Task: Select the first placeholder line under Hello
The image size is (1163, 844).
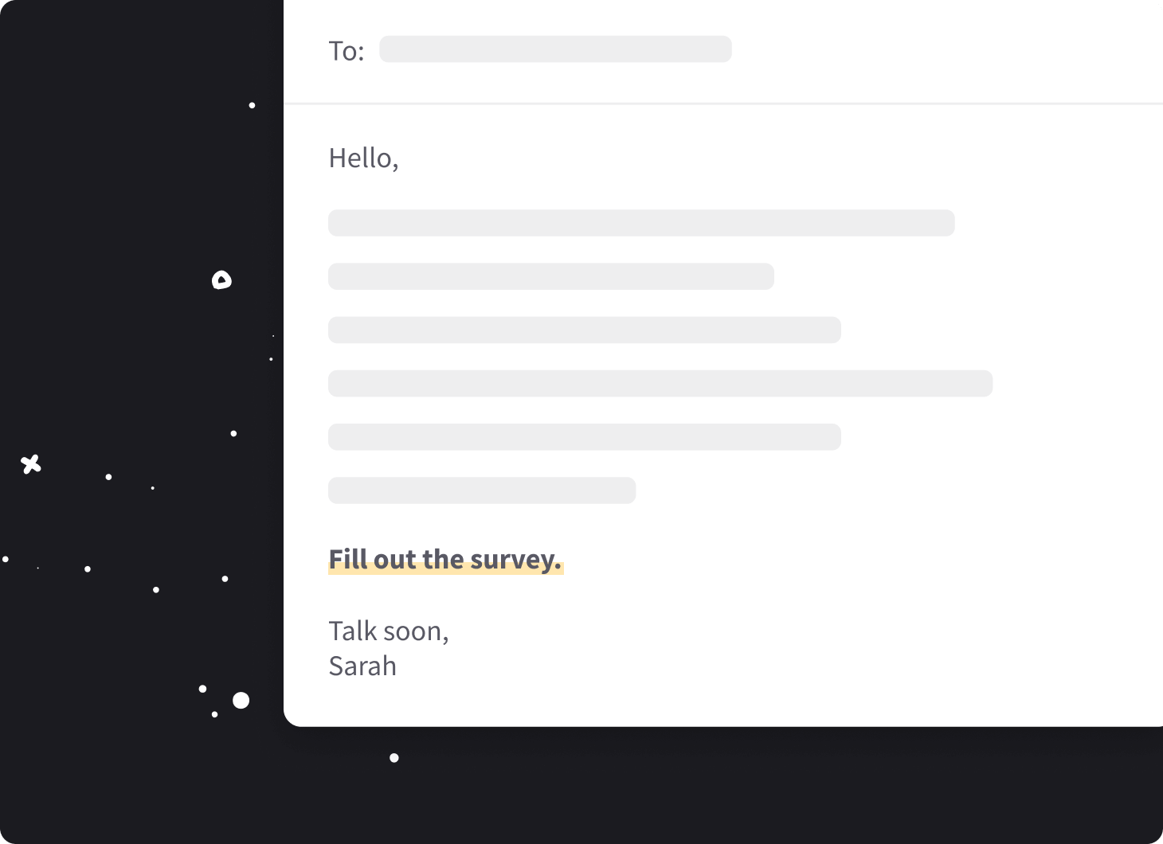Action: (641, 223)
